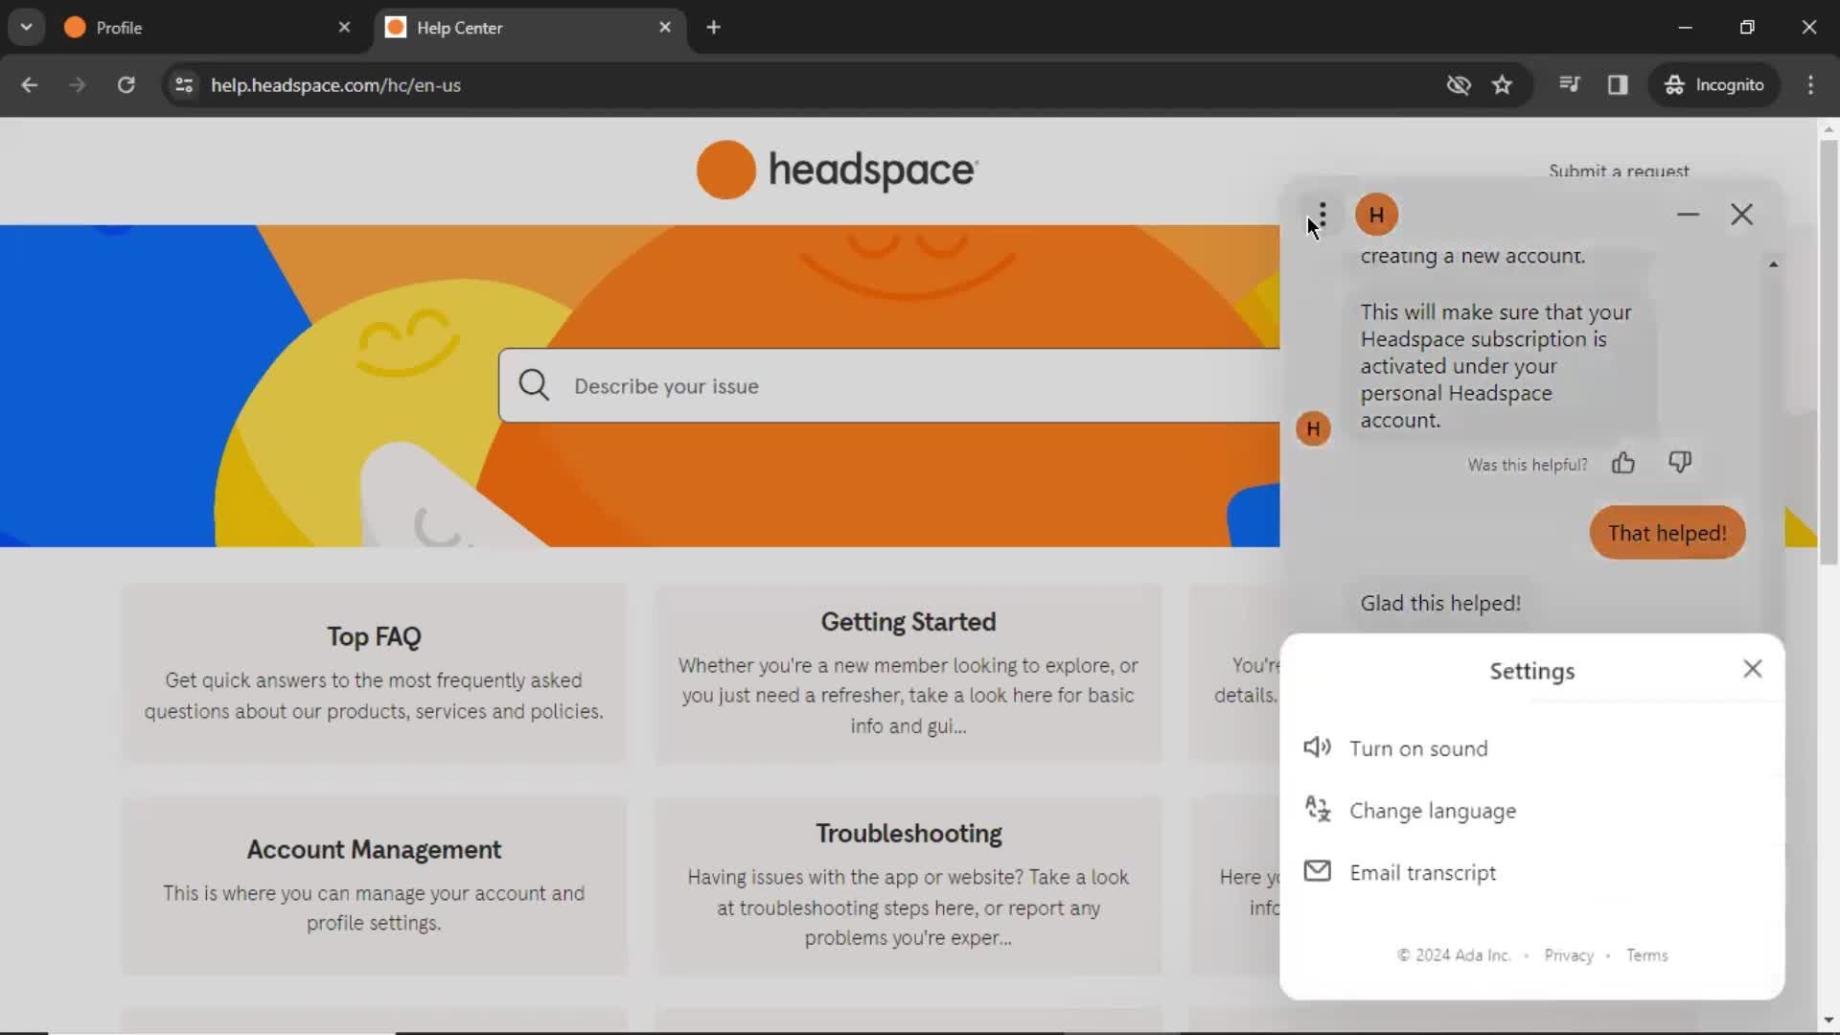Click the That helped! button

pyautogui.click(x=1666, y=532)
